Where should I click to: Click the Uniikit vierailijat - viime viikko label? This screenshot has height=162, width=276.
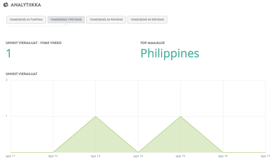click(34, 43)
